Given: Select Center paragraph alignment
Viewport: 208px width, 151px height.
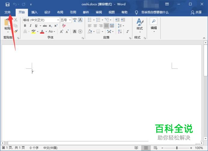Looking at the screenshot, I should click(95, 26).
